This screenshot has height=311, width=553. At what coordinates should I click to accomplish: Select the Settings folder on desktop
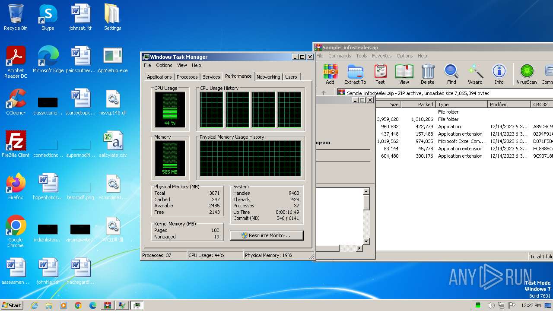click(x=112, y=17)
